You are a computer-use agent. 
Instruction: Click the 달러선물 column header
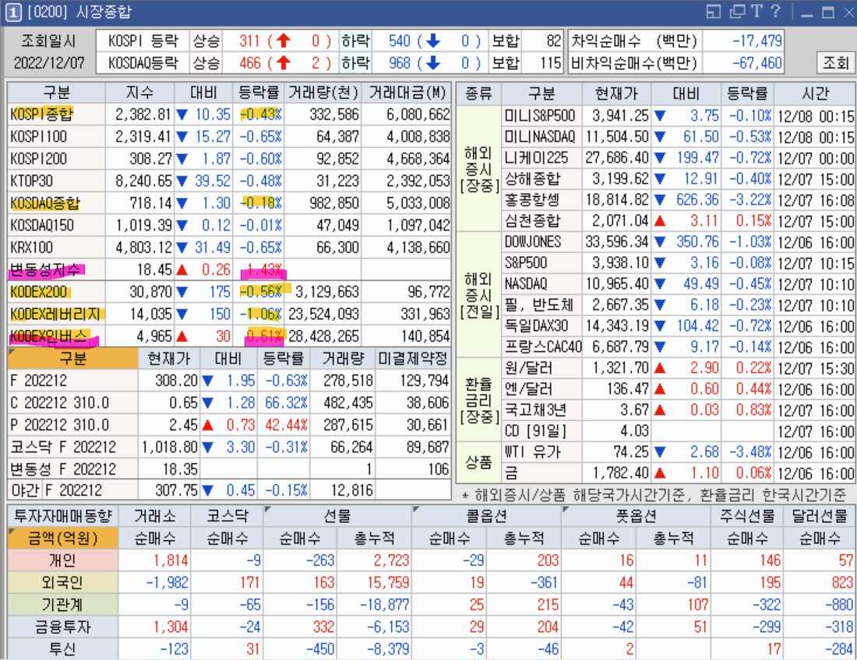820,516
